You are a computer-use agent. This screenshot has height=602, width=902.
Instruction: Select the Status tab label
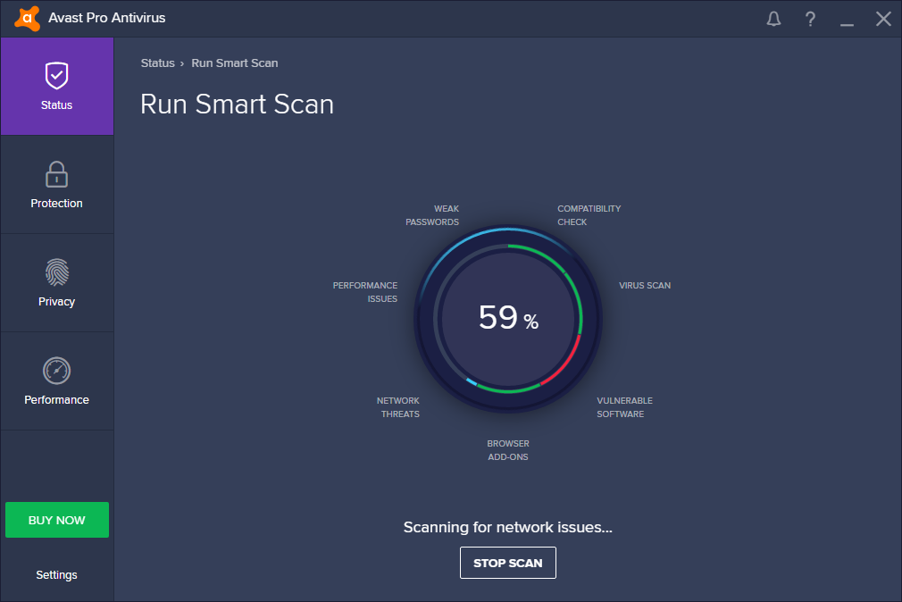pos(56,105)
